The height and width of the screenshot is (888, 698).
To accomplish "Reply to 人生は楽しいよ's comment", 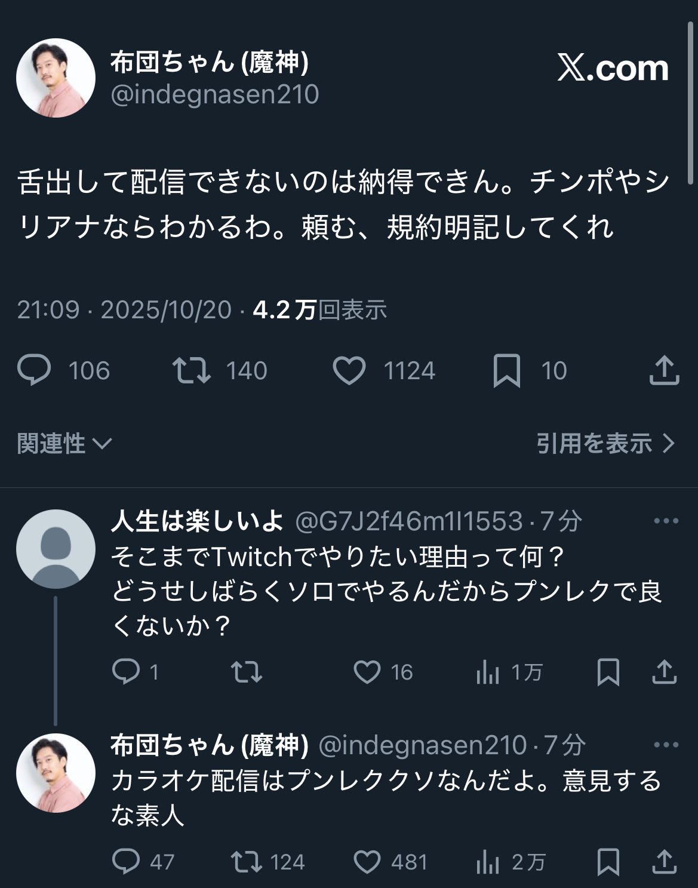I will [x=126, y=672].
